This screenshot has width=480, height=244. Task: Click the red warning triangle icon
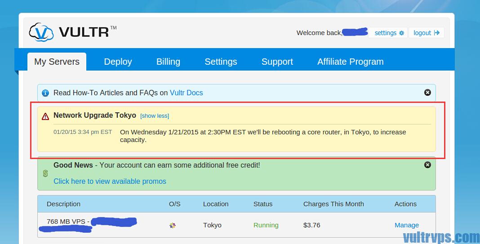coord(45,116)
